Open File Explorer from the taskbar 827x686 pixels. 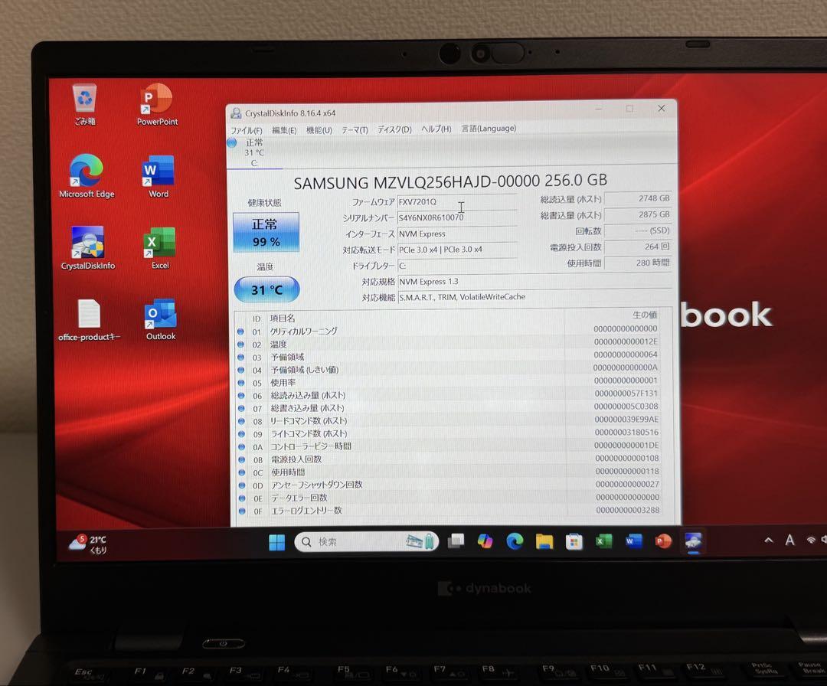pyautogui.click(x=544, y=541)
